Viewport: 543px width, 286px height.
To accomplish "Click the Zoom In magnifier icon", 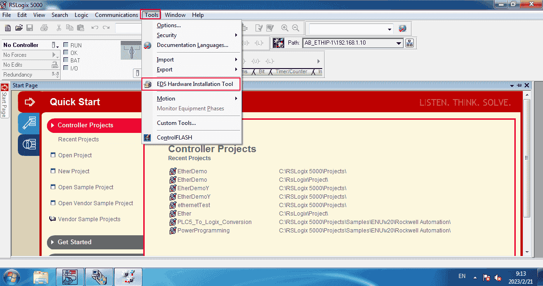I will pos(285,28).
